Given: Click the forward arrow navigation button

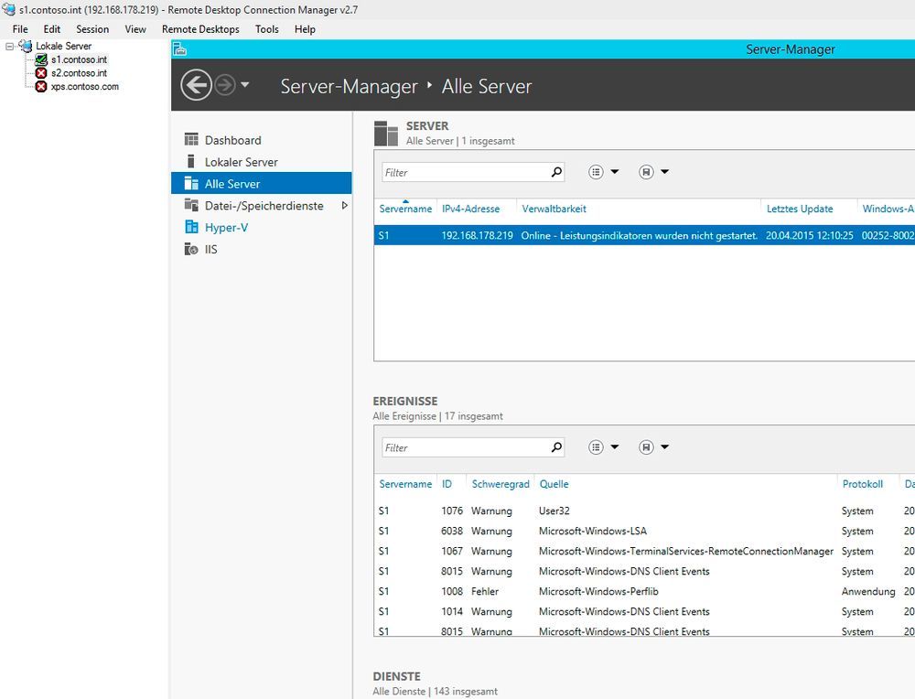Looking at the screenshot, I should 224,85.
